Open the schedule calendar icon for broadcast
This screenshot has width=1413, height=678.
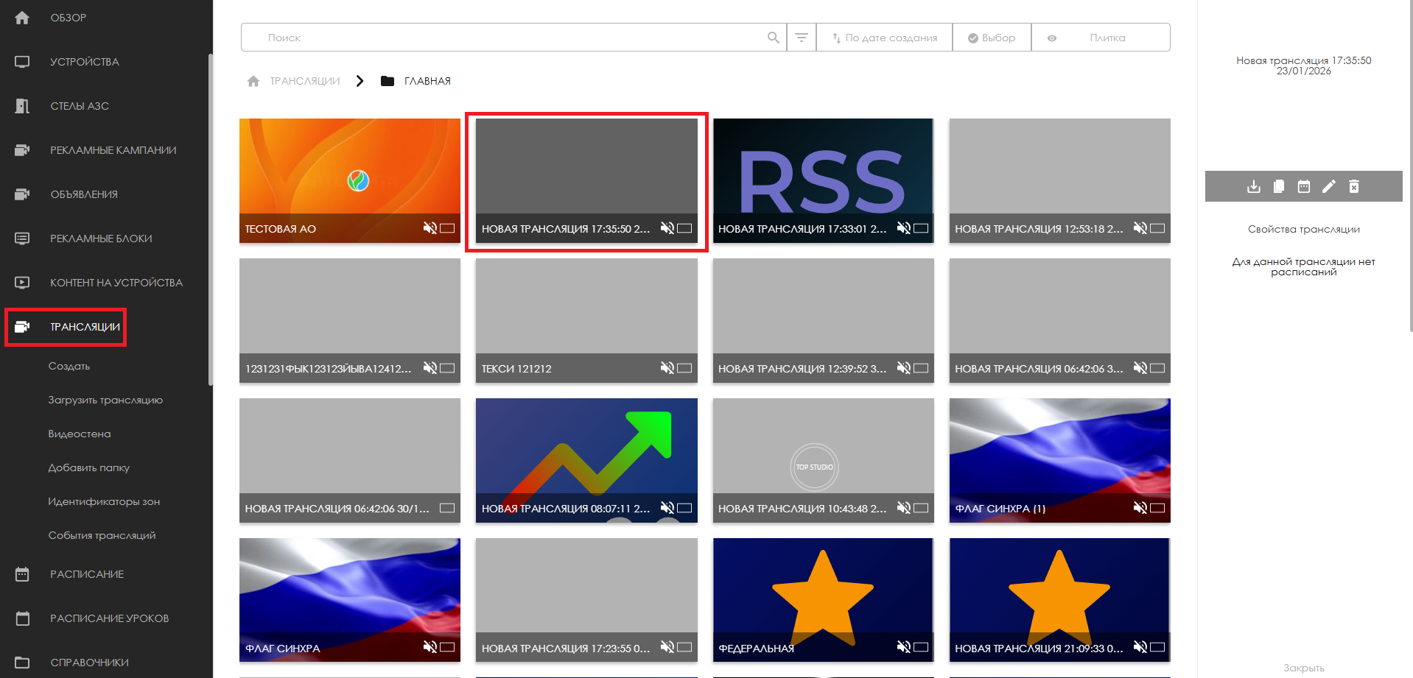pyautogui.click(x=1303, y=186)
